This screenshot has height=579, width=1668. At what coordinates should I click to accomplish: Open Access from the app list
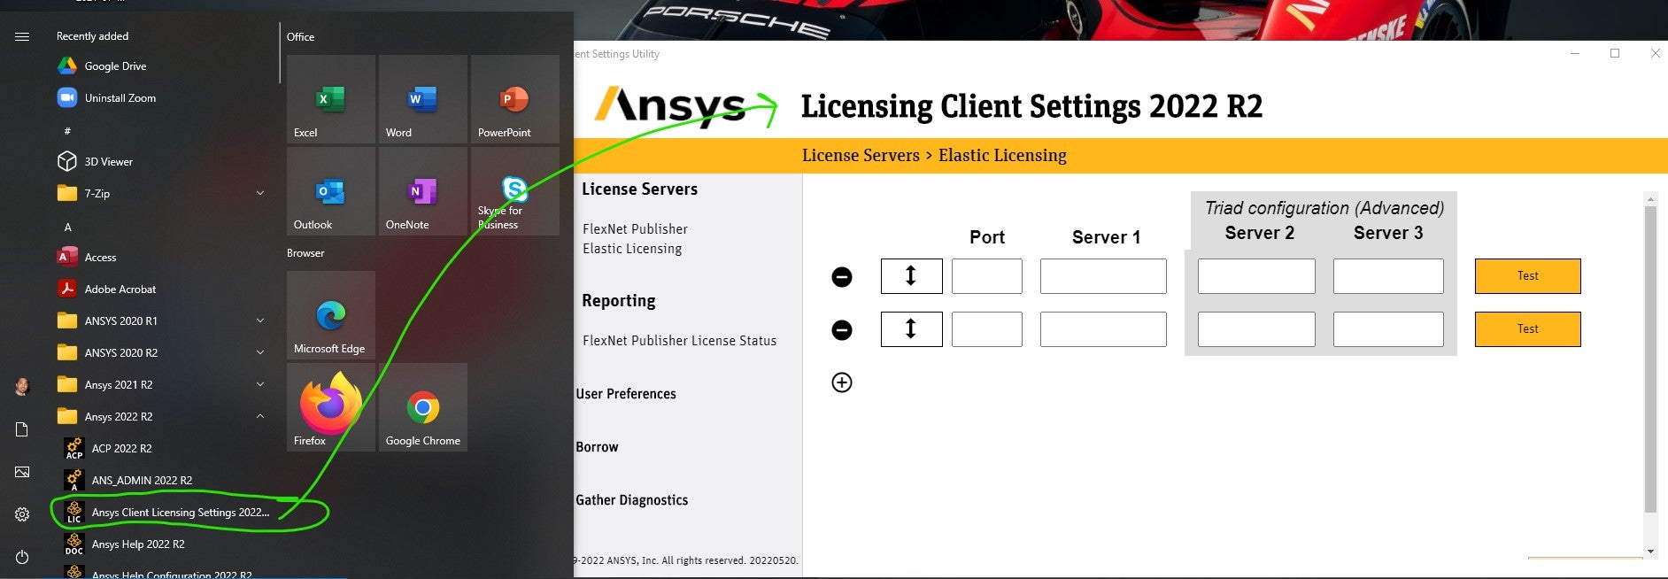coord(100,258)
